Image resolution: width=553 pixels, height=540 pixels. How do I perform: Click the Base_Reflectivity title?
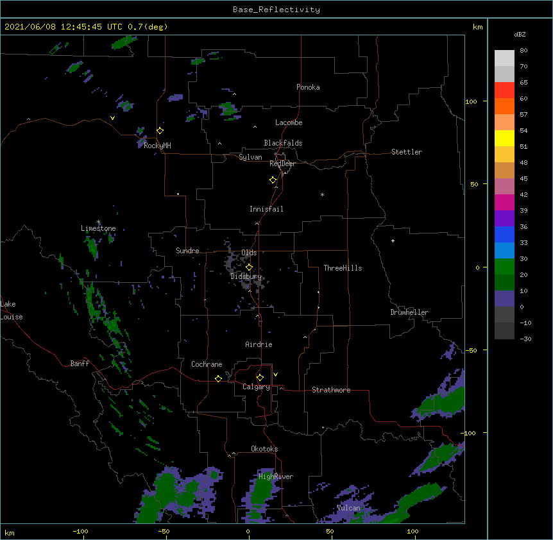click(x=276, y=10)
